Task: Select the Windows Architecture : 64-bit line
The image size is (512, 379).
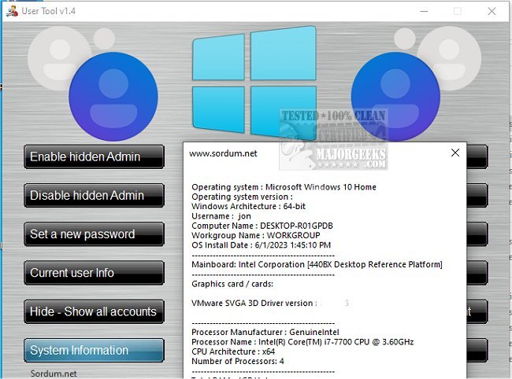Action: coord(248,206)
